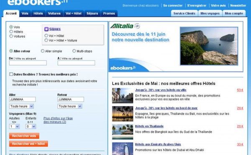Open the Séjours tab
The width and height of the screenshot is (251, 155).
[x=92, y=13]
